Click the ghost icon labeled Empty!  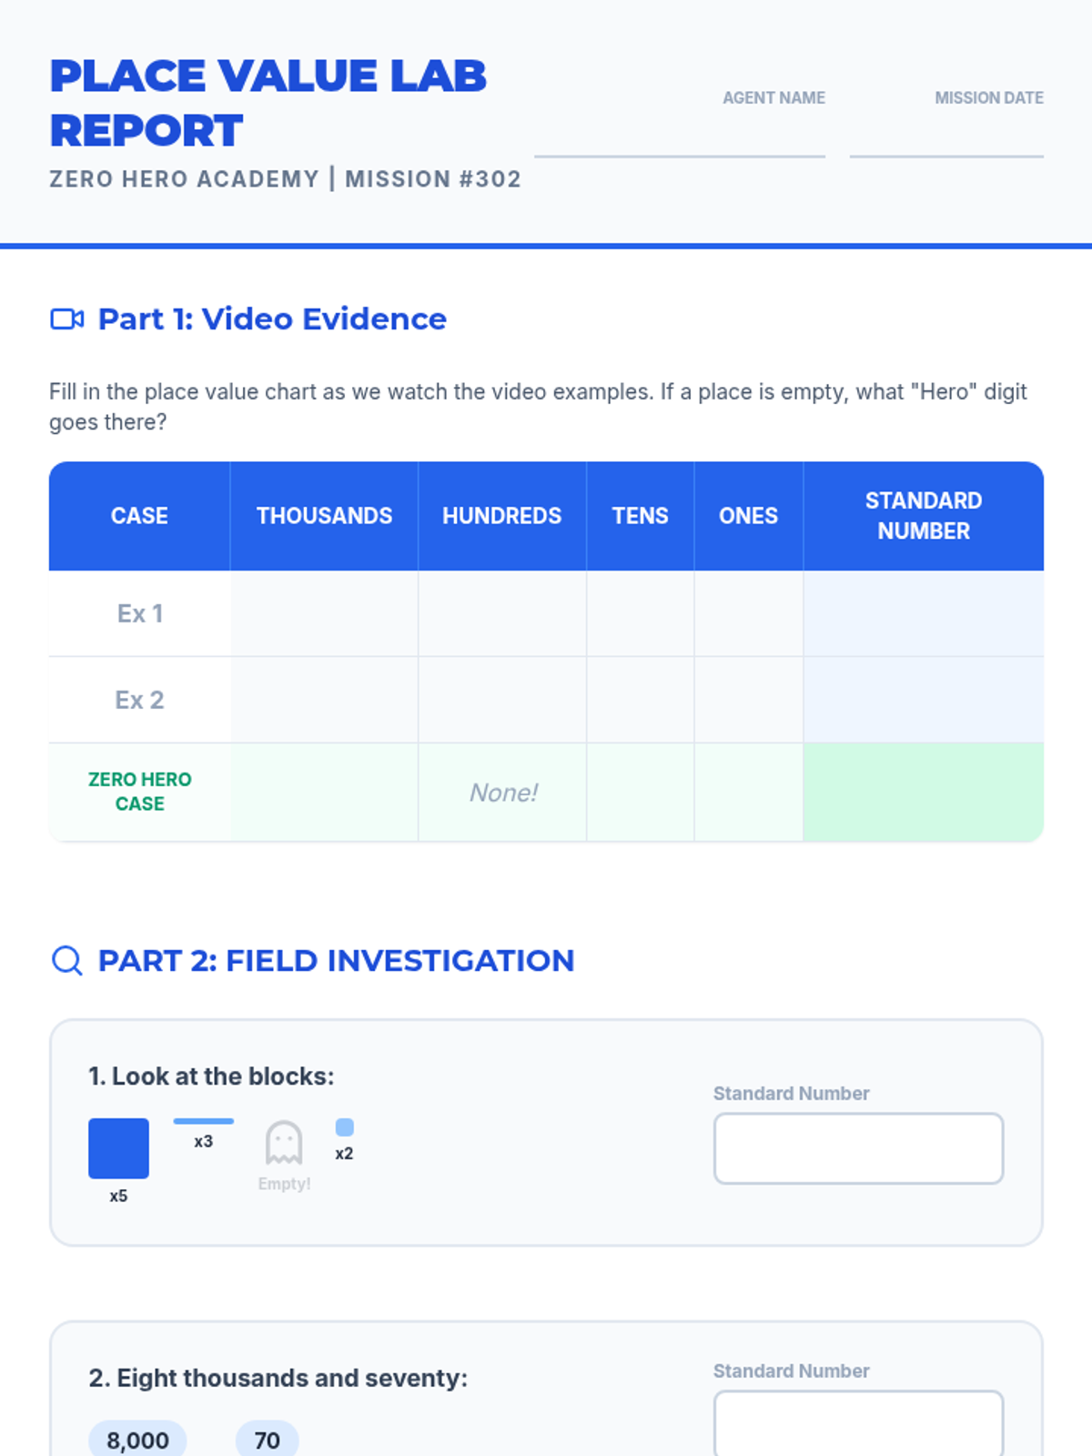(x=284, y=1143)
